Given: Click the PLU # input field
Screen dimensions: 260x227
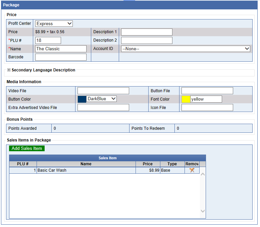Looking at the screenshot, I should pos(48,40).
